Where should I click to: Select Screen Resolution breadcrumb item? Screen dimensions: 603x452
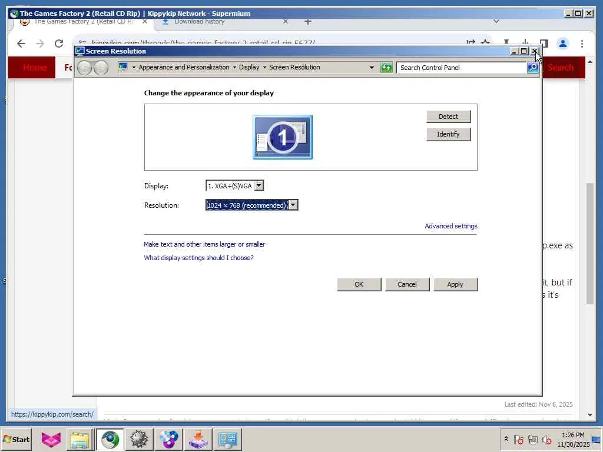click(x=294, y=67)
